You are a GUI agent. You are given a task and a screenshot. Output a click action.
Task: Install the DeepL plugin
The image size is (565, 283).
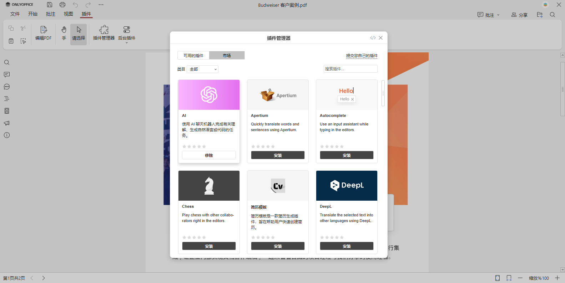(347, 246)
